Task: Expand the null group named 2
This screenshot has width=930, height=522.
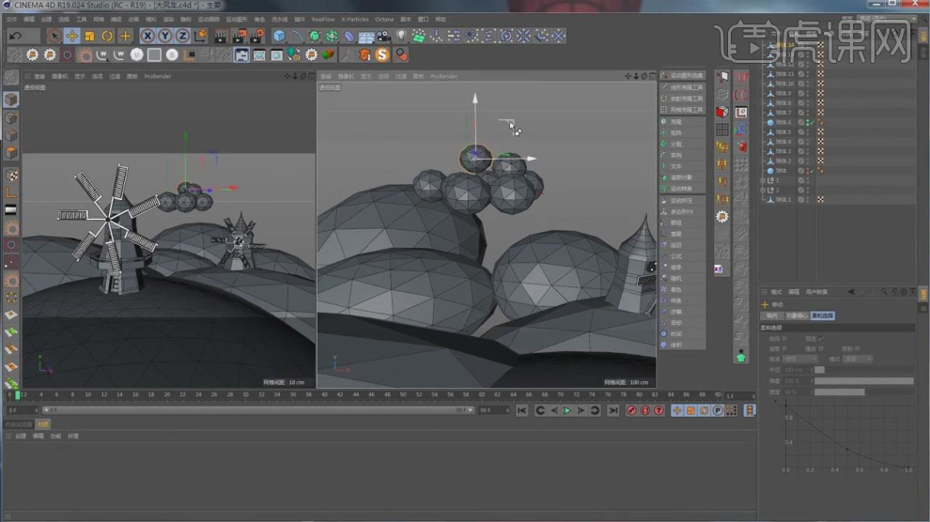Action: tap(762, 190)
